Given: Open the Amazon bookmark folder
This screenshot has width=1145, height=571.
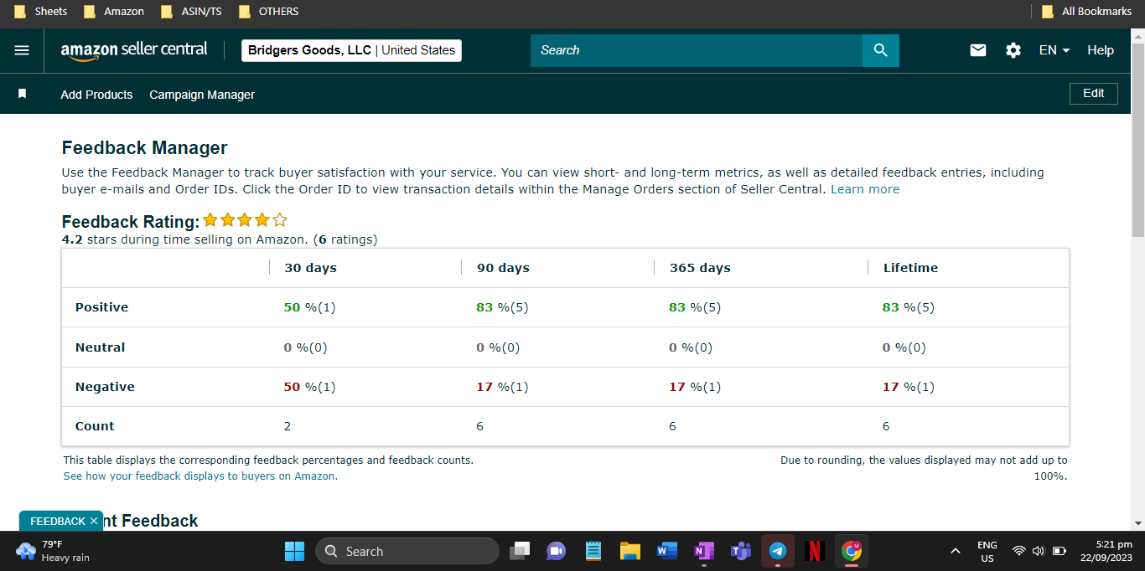Looking at the screenshot, I should click(114, 12).
